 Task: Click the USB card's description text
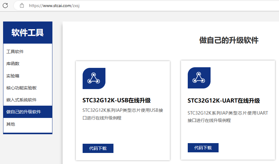point(123,114)
